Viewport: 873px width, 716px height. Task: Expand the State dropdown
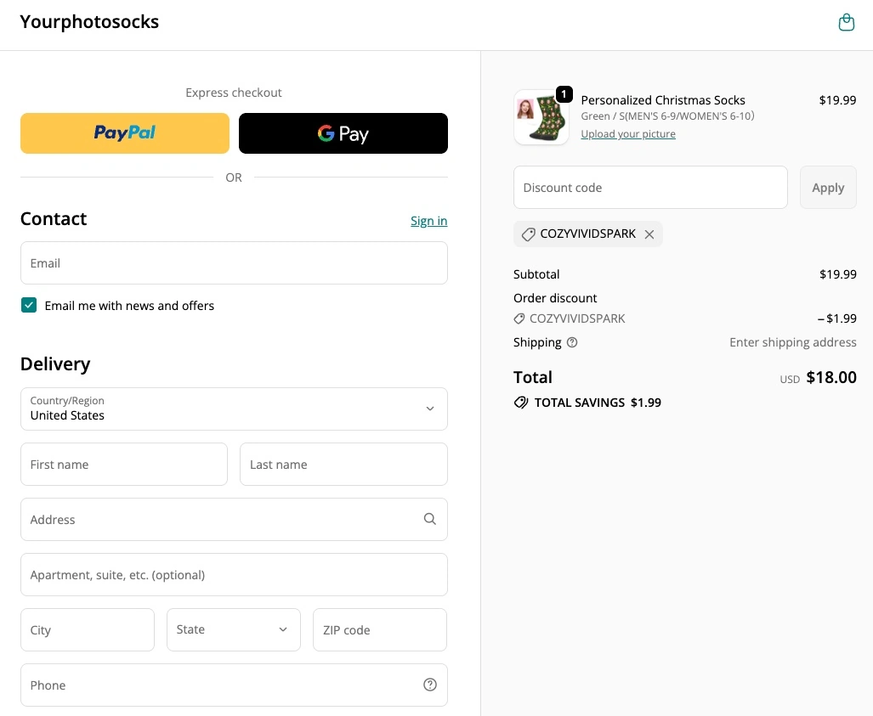click(x=234, y=629)
